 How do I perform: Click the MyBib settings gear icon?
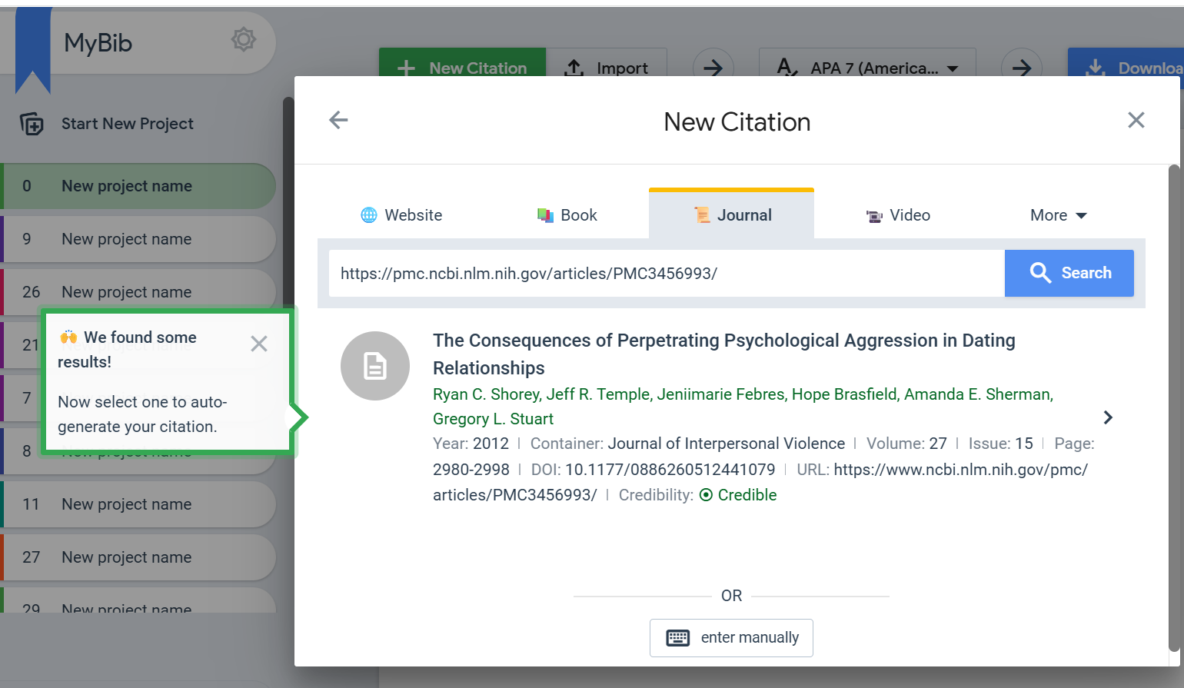tap(244, 39)
